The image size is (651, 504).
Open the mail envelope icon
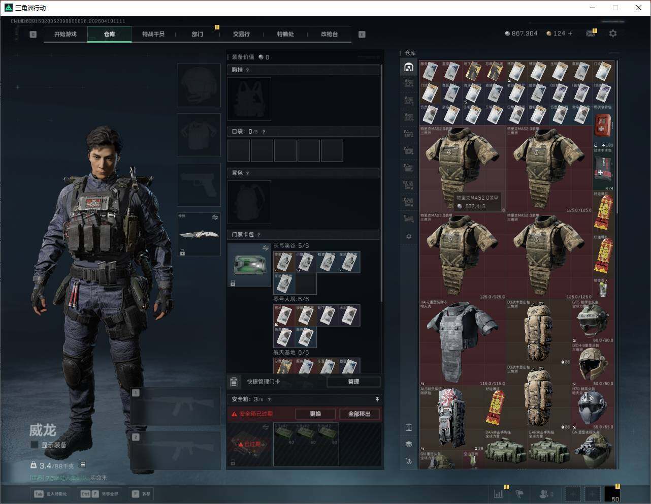pos(591,34)
